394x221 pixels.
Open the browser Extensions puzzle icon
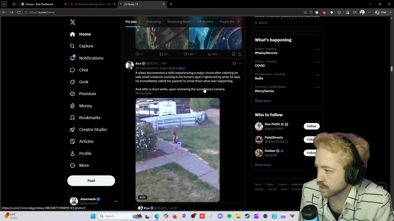click(339, 12)
